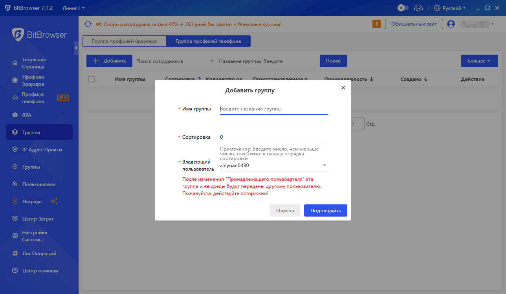Screen dimensions: 506x294
Task: Click the promo sale announcement text
Action: point(193,24)
